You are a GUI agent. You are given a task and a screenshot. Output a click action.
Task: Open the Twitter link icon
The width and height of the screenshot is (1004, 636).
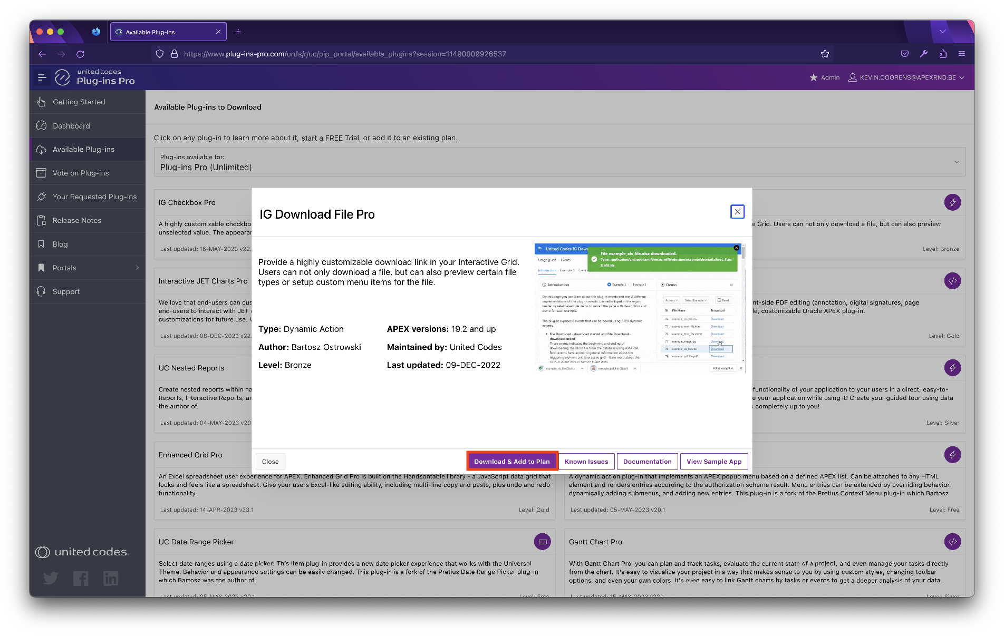(x=51, y=579)
